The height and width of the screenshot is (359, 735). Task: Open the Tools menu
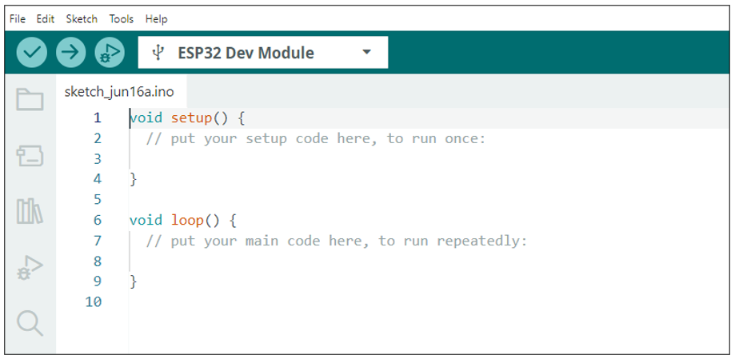122,19
